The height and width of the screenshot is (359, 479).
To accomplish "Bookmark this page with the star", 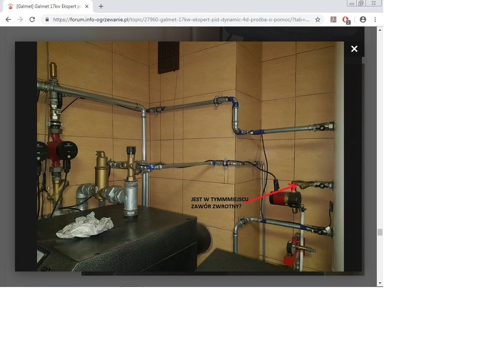I will pyautogui.click(x=318, y=20).
